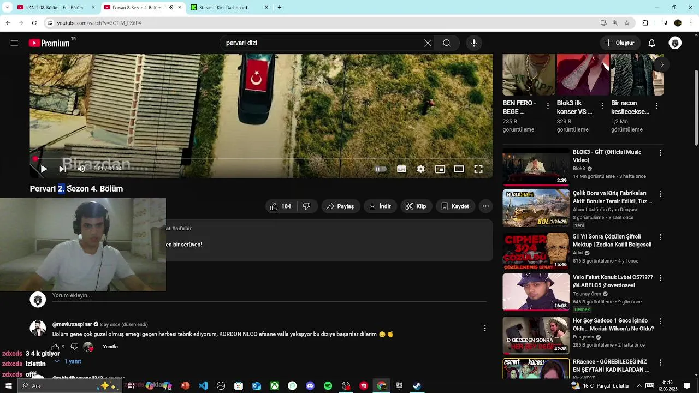Screen dimensions: 699x393
Task: Open the player settings gear
Action: click(x=421, y=169)
